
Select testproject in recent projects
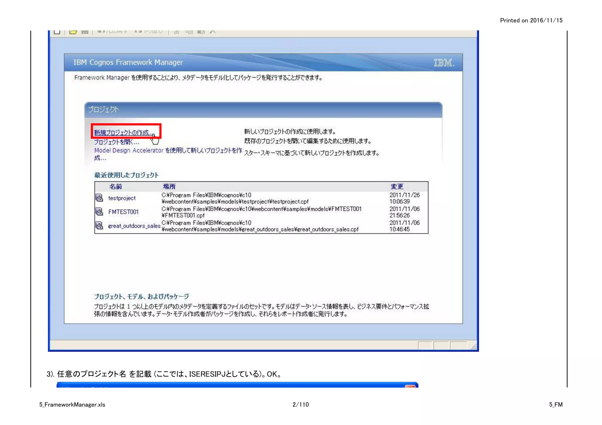click(x=122, y=198)
